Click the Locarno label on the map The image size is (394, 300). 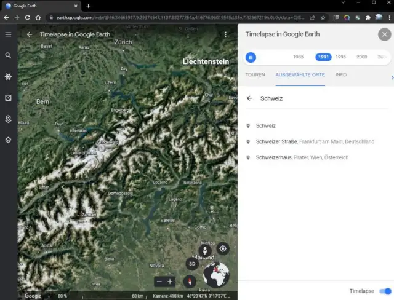tap(160, 183)
